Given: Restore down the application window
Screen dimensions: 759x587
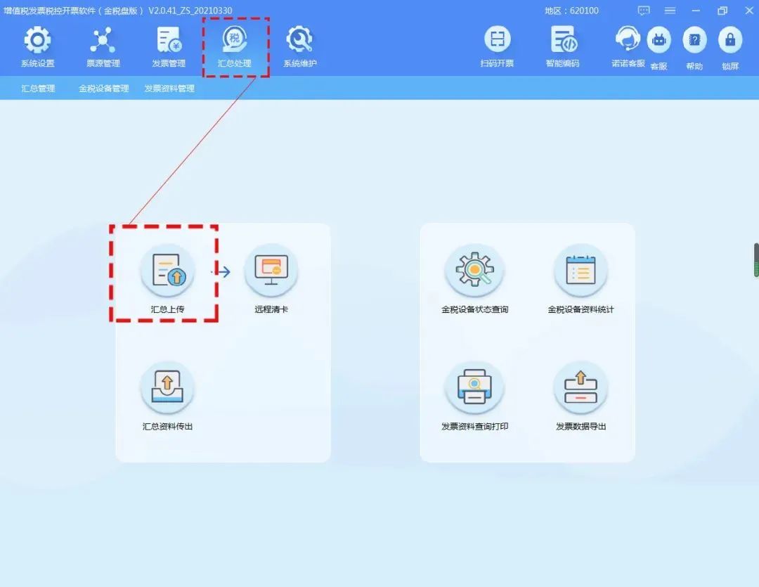Looking at the screenshot, I should pos(722,11).
